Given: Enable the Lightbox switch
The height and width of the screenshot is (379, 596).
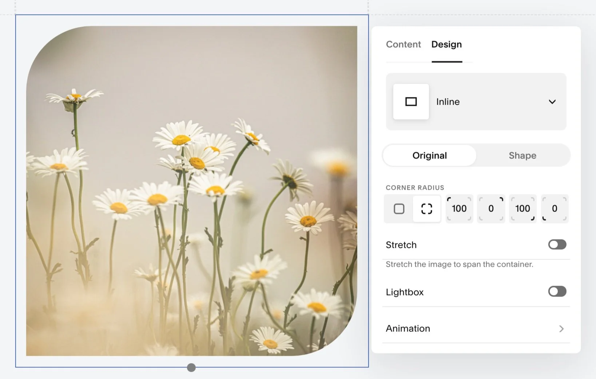Looking at the screenshot, I should click(x=557, y=291).
